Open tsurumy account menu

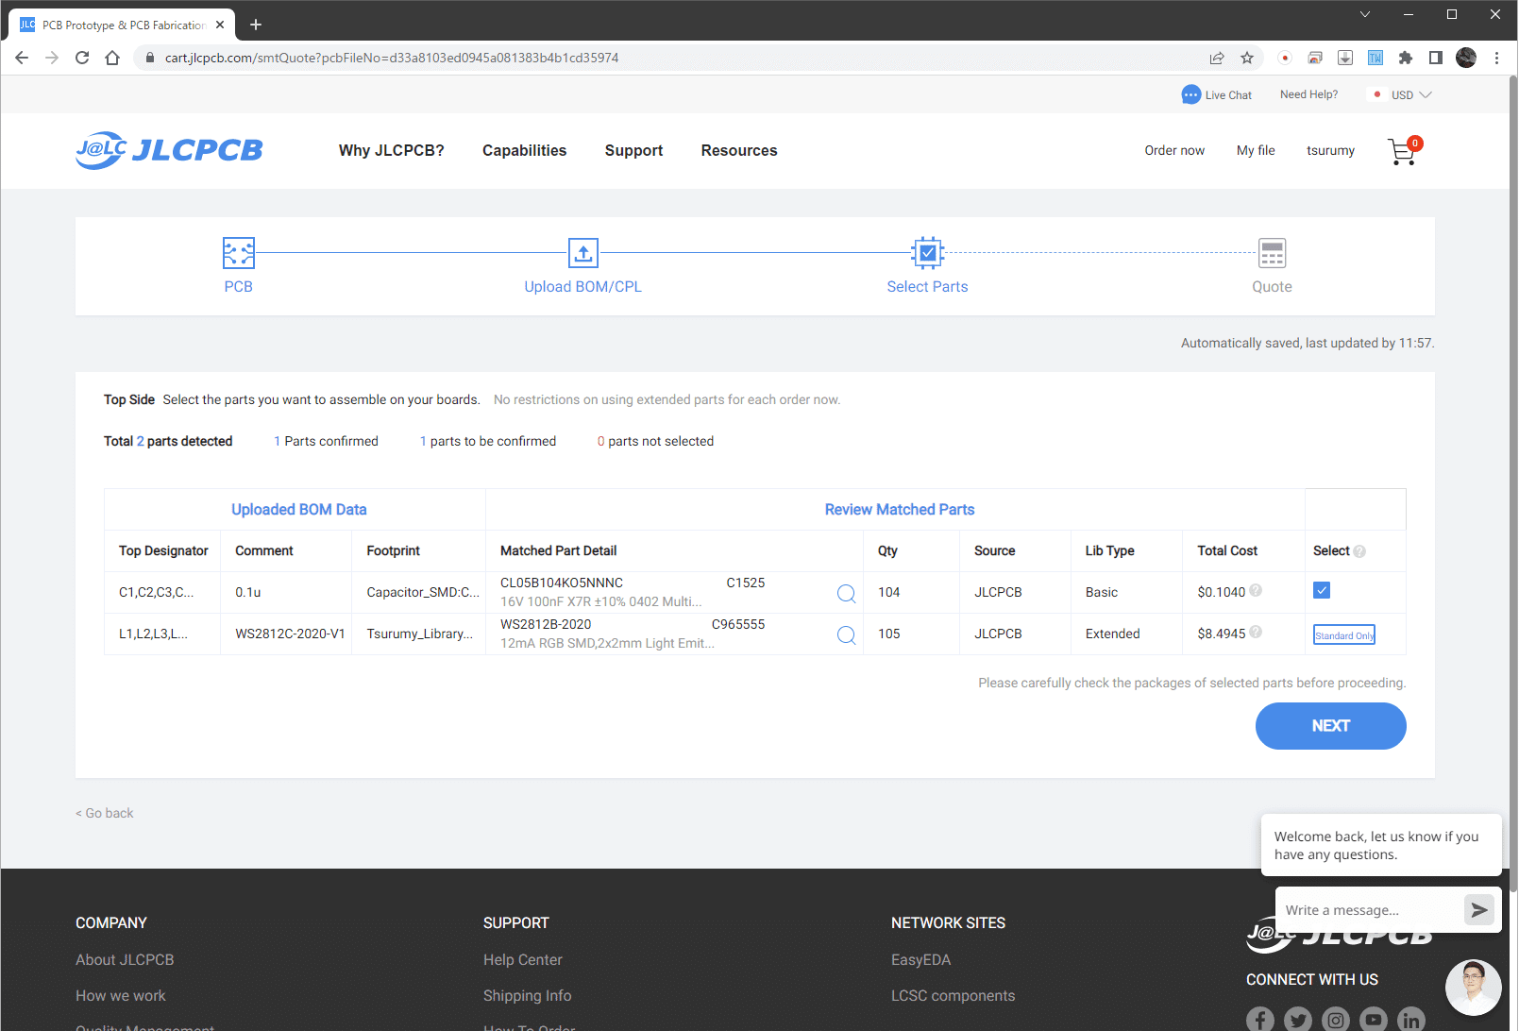(x=1330, y=150)
